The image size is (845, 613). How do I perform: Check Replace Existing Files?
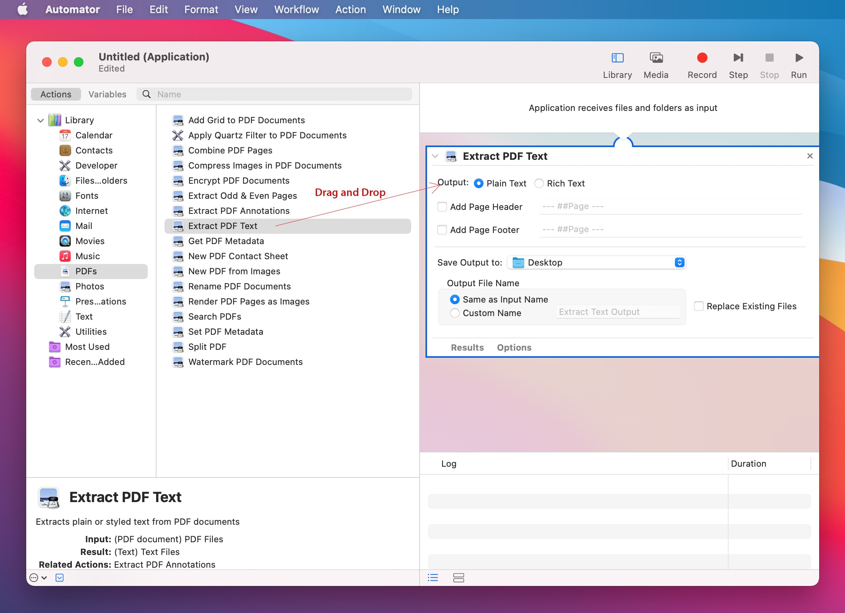(x=698, y=306)
